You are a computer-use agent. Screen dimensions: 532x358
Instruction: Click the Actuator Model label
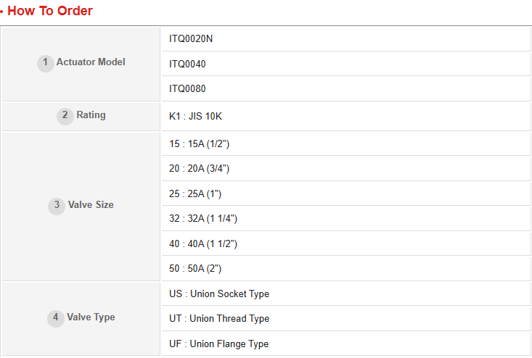pyautogui.click(x=91, y=62)
